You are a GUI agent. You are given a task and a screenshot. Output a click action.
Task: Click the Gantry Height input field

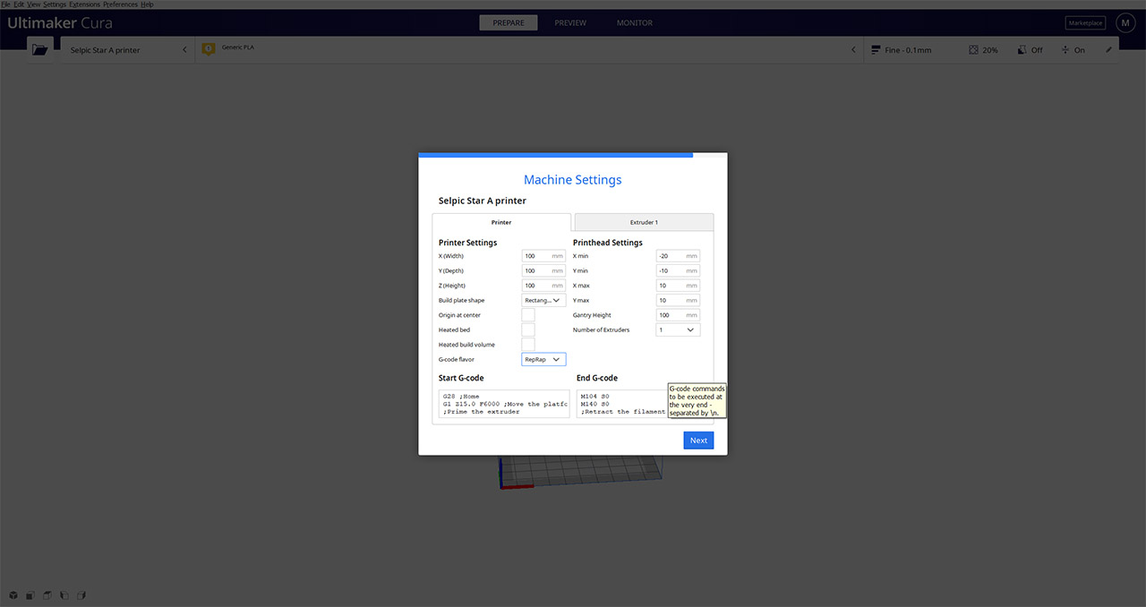(x=678, y=315)
